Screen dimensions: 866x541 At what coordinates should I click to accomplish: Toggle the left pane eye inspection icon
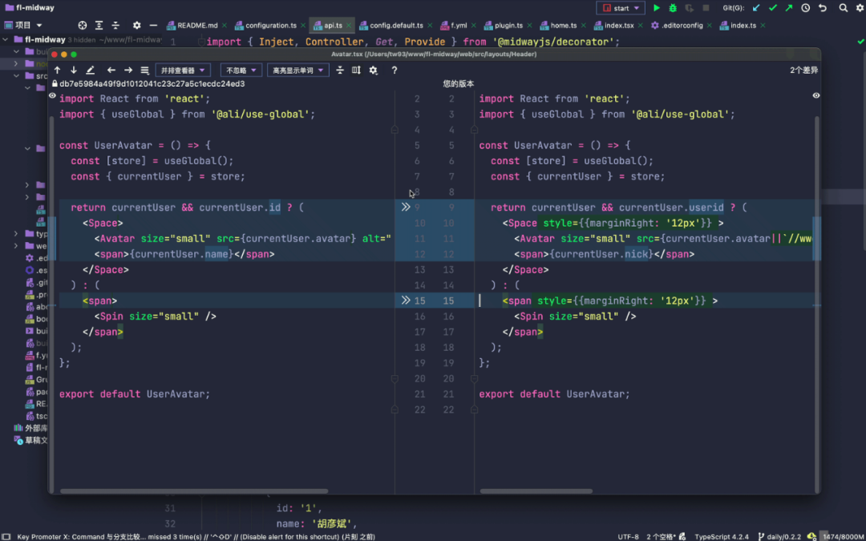(x=52, y=95)
